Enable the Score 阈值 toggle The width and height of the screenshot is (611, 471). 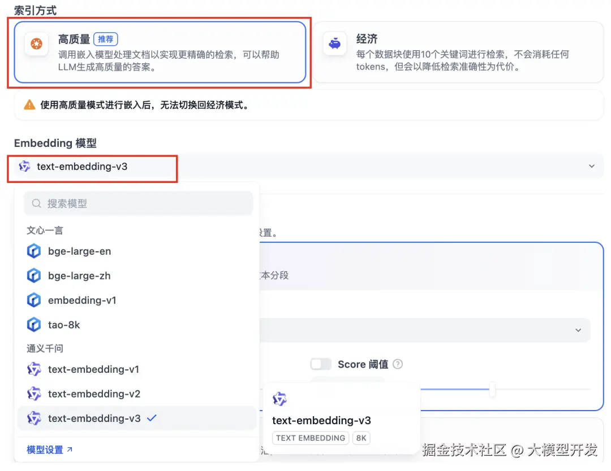[321, 364]
